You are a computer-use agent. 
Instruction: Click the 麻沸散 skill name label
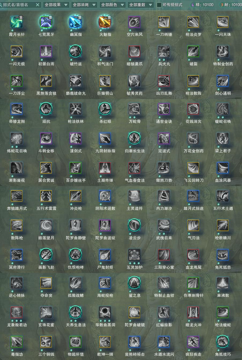(x=223, y=295)
